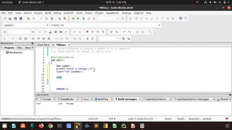Run the program with the green play icon
The height and width of the screenshot is (130, 232).
pyautogui.click(x=78, y=18)
